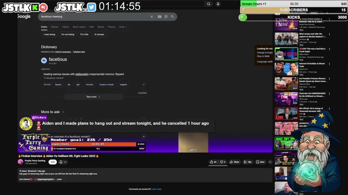Open options for Ice Poseidon Presses Shoovy video
Screen dimensions: 348x195
coord(329,79)
